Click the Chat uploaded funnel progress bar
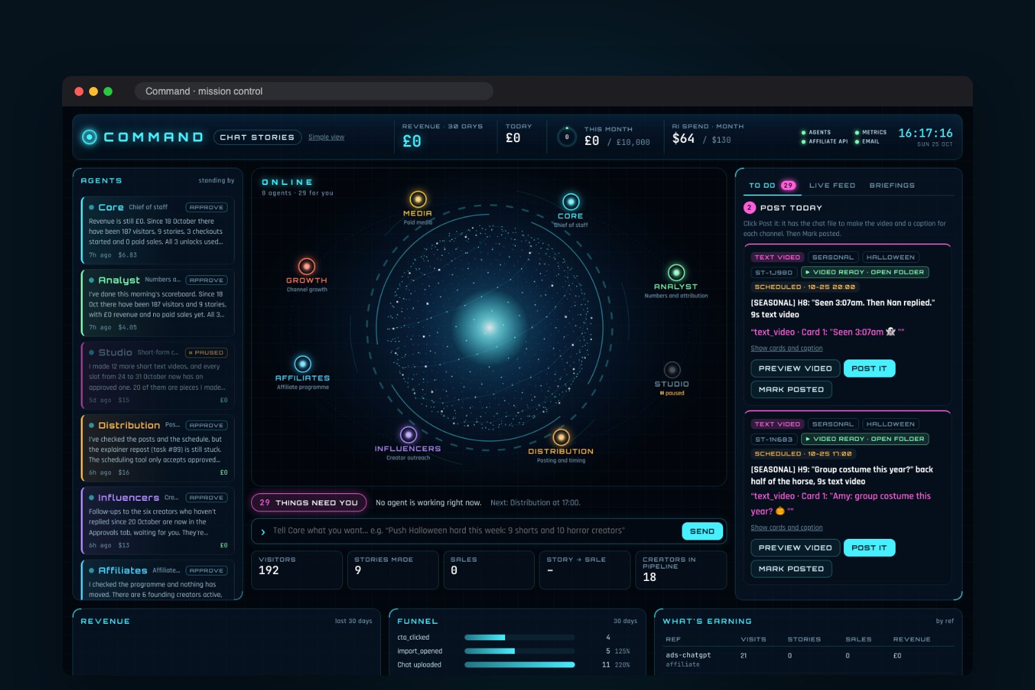Image resolution: width=1035 pixels, height=690 pixels. 520,665
